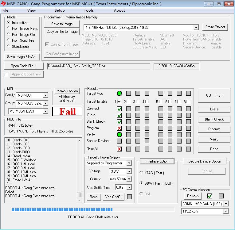Select JTAG (Fast) interface radio button

[x=141, y=173]
